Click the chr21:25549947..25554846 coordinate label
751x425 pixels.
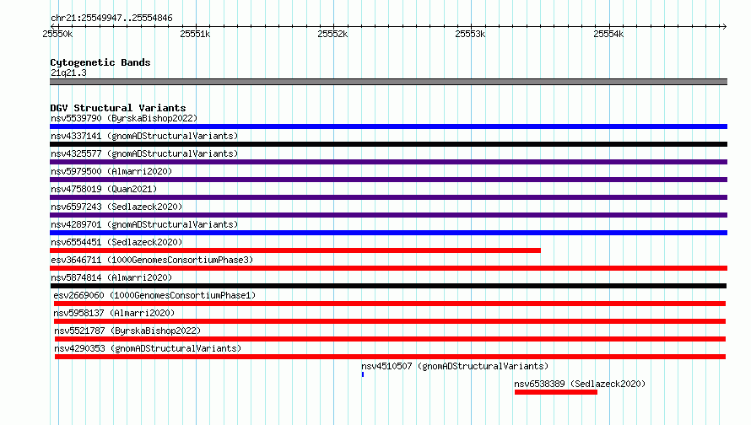tap(111, 18)
